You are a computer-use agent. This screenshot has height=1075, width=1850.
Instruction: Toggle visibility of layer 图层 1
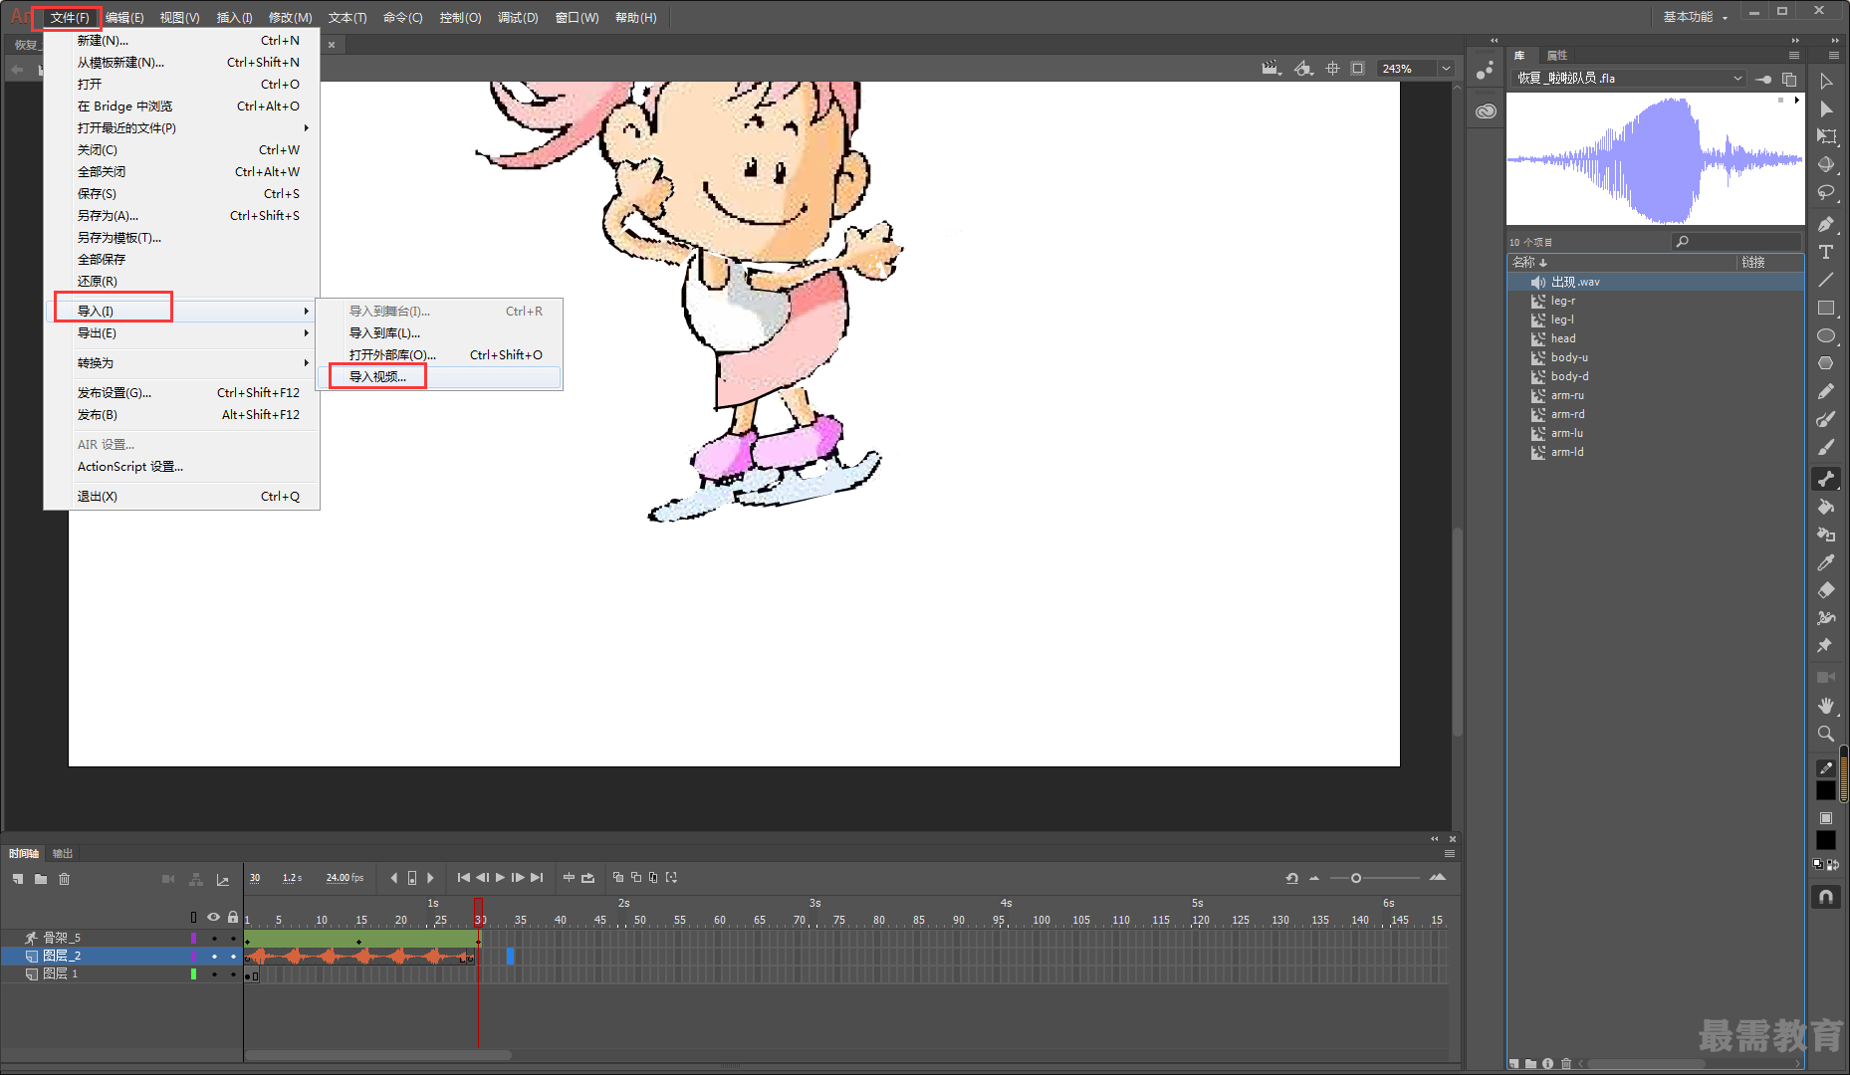click(x=213, y=974)
